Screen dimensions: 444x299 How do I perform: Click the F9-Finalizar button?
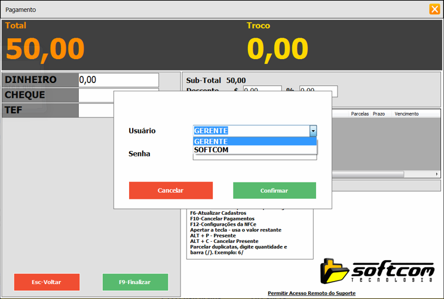pos(135,282)
